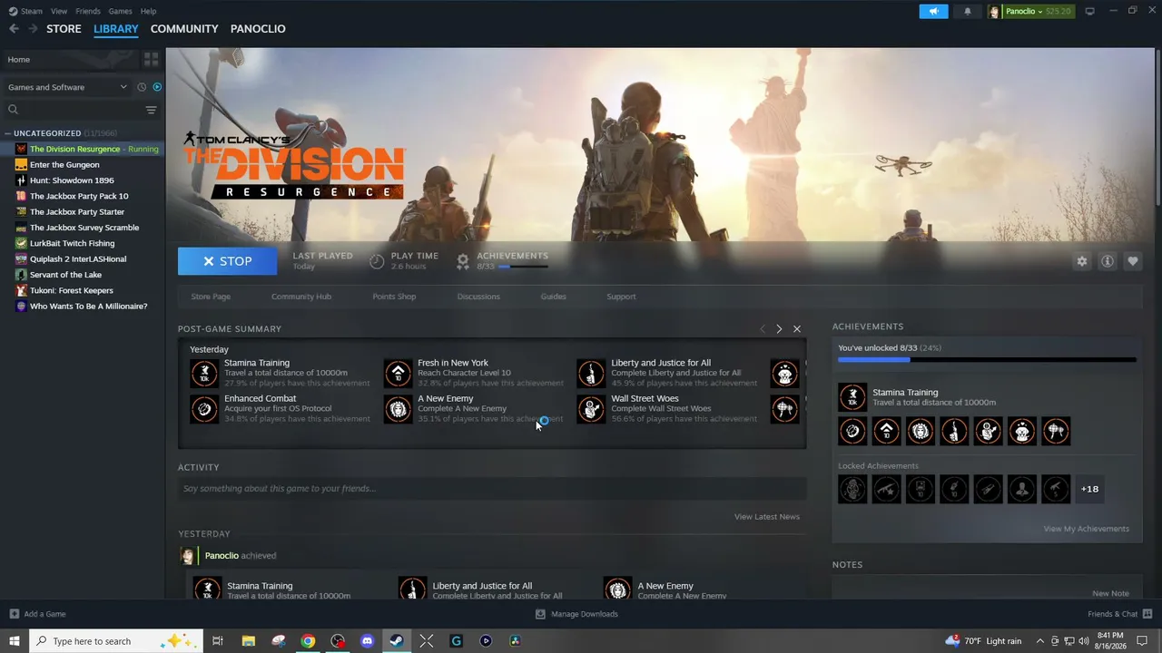Open the View menu
The width and height of the screenshot is (1162, 653).
click(x=59, y=11)
